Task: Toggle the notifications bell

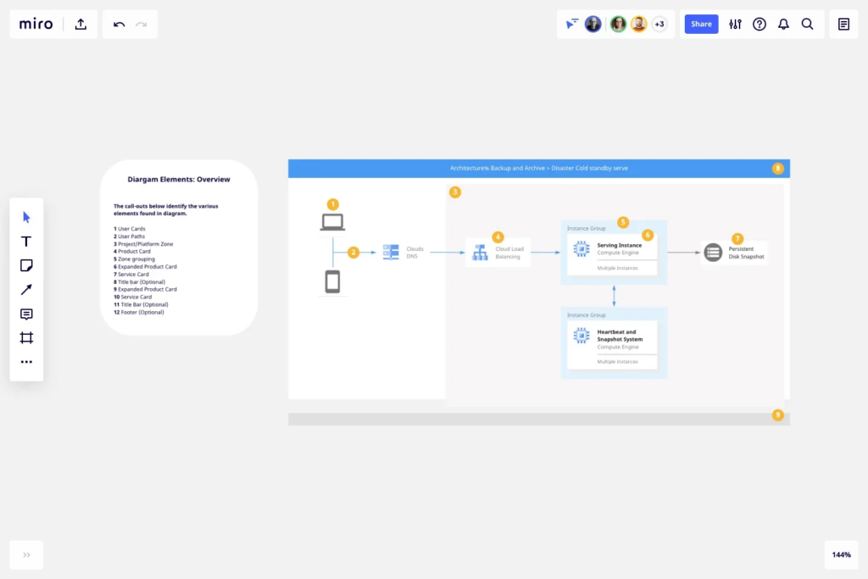Action: (x=783, y=24)
